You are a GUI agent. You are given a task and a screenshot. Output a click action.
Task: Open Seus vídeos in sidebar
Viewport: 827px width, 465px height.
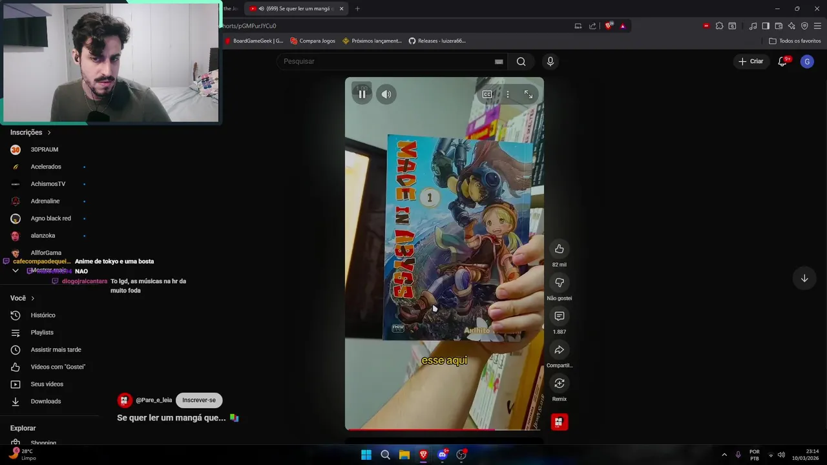[x=48, y=384]
